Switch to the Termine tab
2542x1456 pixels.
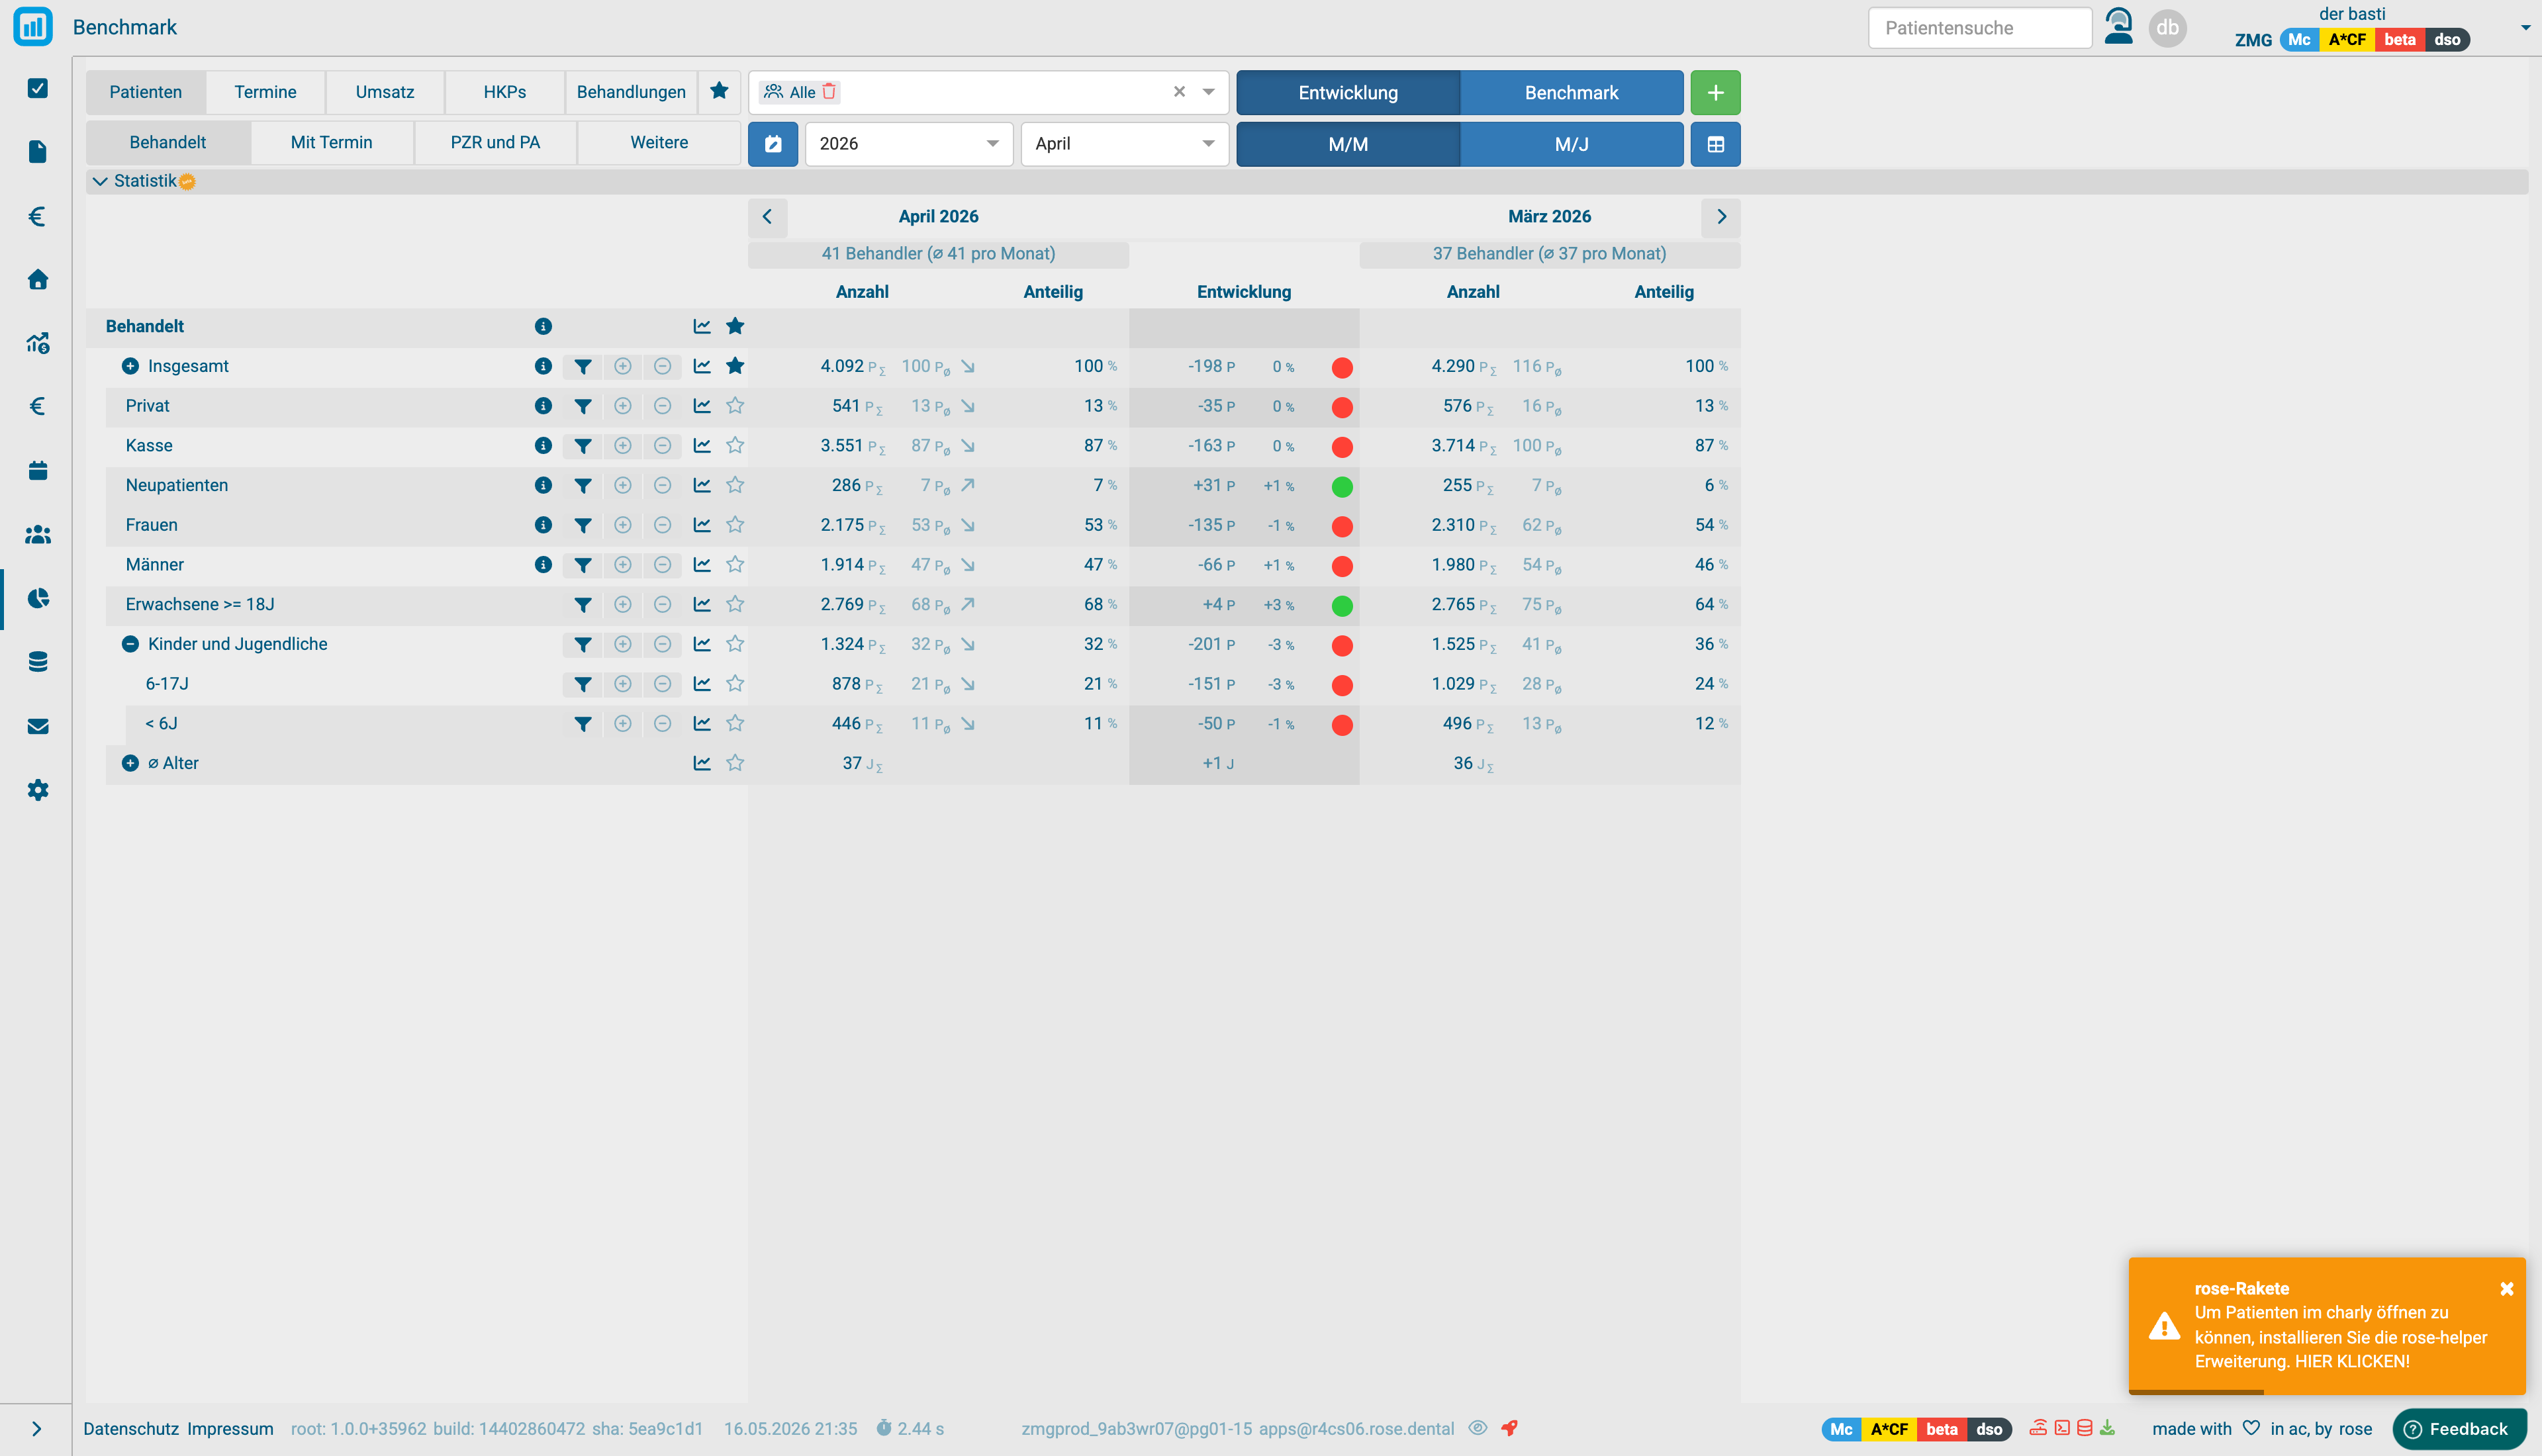(x=265, y=92)
